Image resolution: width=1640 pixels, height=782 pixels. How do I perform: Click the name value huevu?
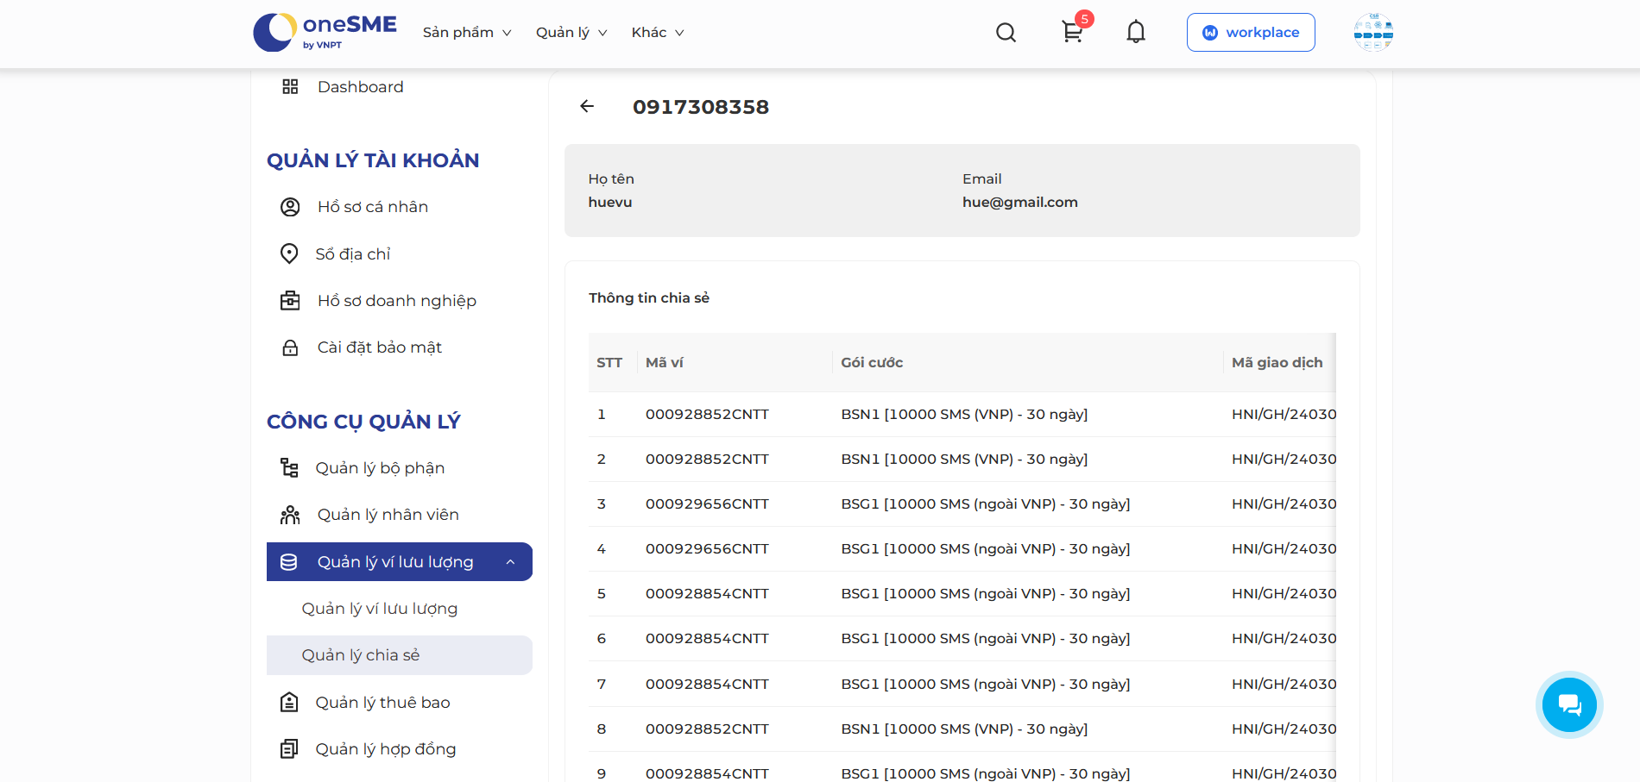pyautogui.click(x=610, y=202)
